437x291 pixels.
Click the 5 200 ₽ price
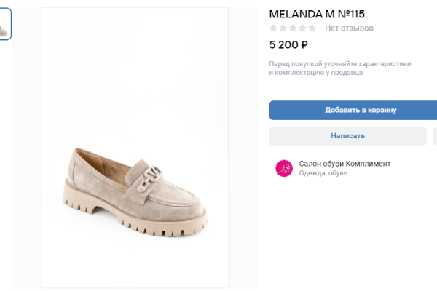(288, 45)
